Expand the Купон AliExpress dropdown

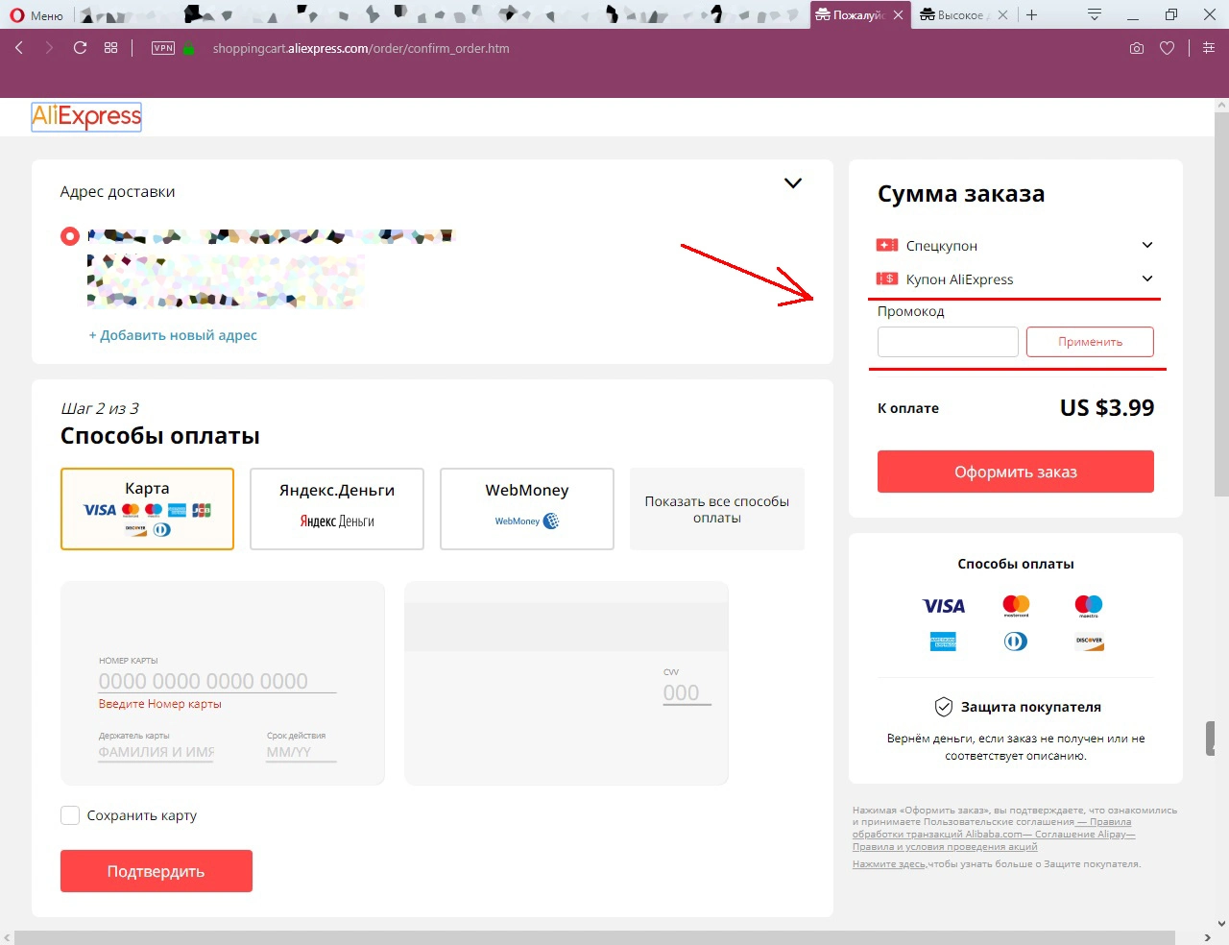1147,279
